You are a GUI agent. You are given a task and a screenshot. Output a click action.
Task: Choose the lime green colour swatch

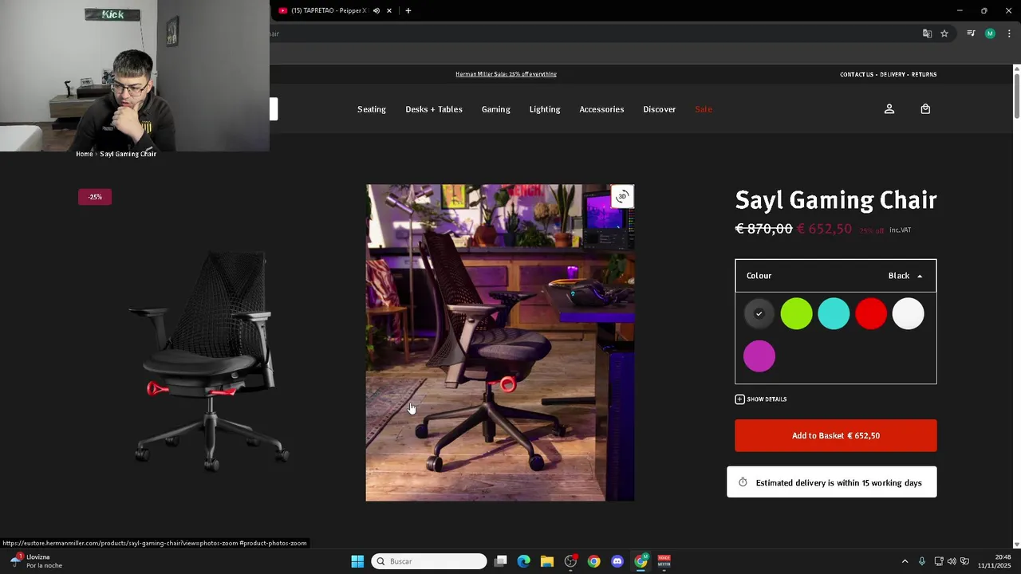click(796, 314)
